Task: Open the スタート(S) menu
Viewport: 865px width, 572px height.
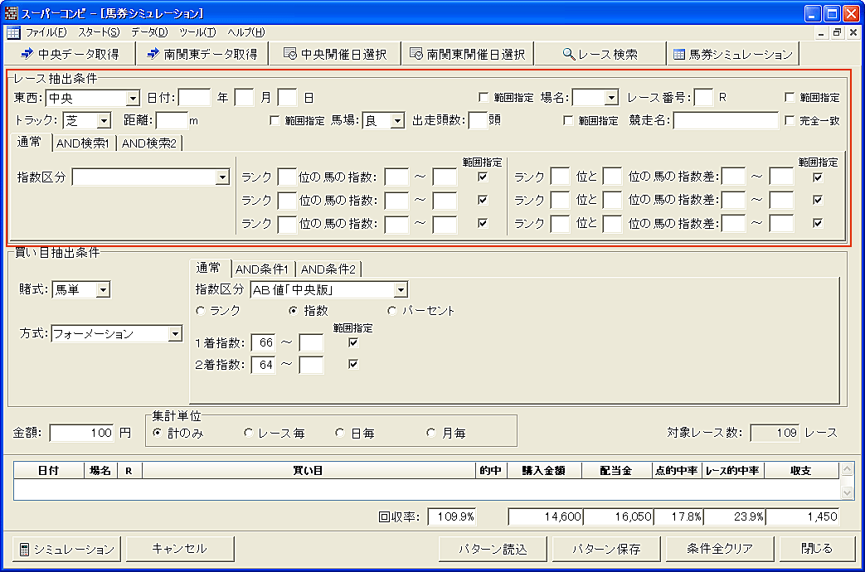Action: click(99, 32)
